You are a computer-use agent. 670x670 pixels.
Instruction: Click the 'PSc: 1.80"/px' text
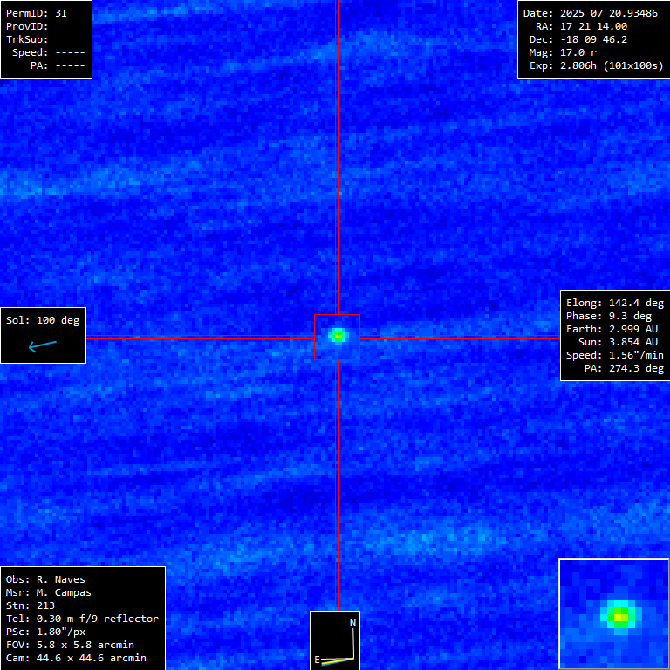tap(45, 632)
